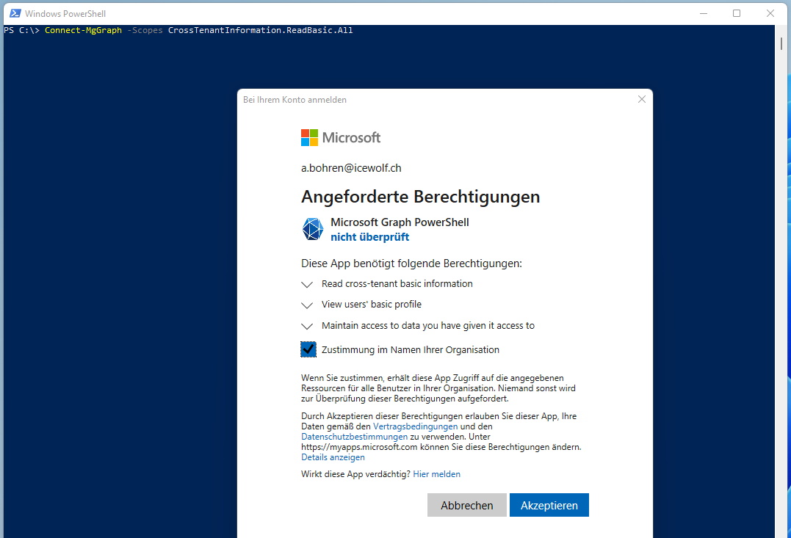This screenshot has height=538, width=791.
Task: Click the PowerShell icon in title bar
Action: coord(15,13)
